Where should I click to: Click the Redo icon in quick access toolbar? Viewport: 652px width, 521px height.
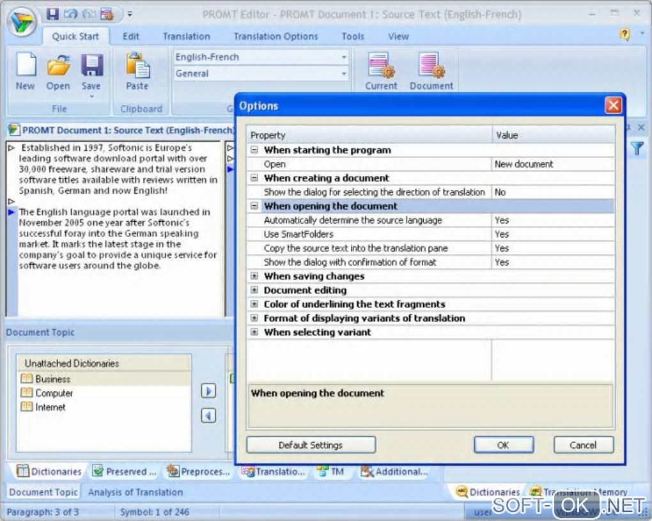pos(89,14)
